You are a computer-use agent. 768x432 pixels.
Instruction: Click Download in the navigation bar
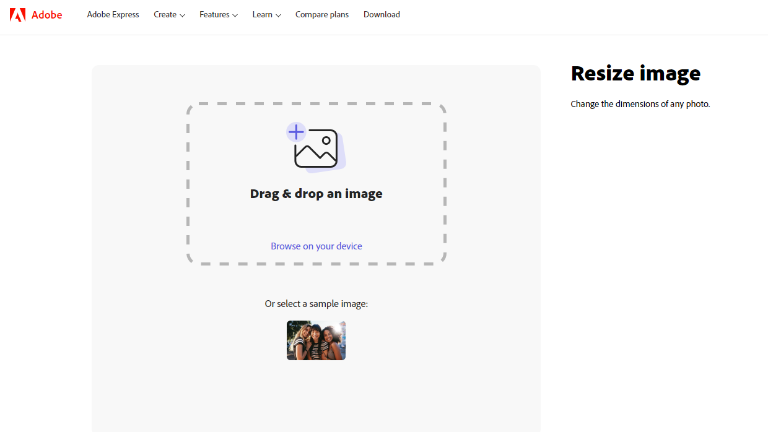click(x=382, y=14)
